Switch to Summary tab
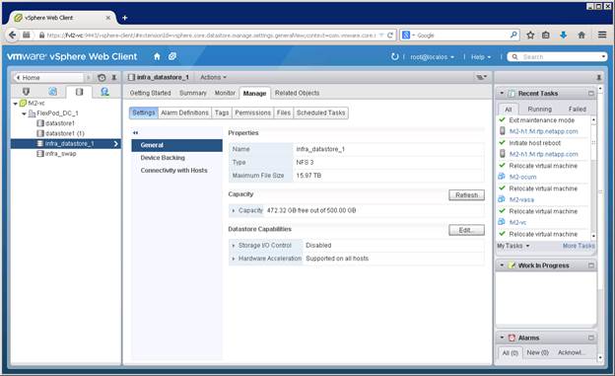The image size is (615, 376). [193, 93]
